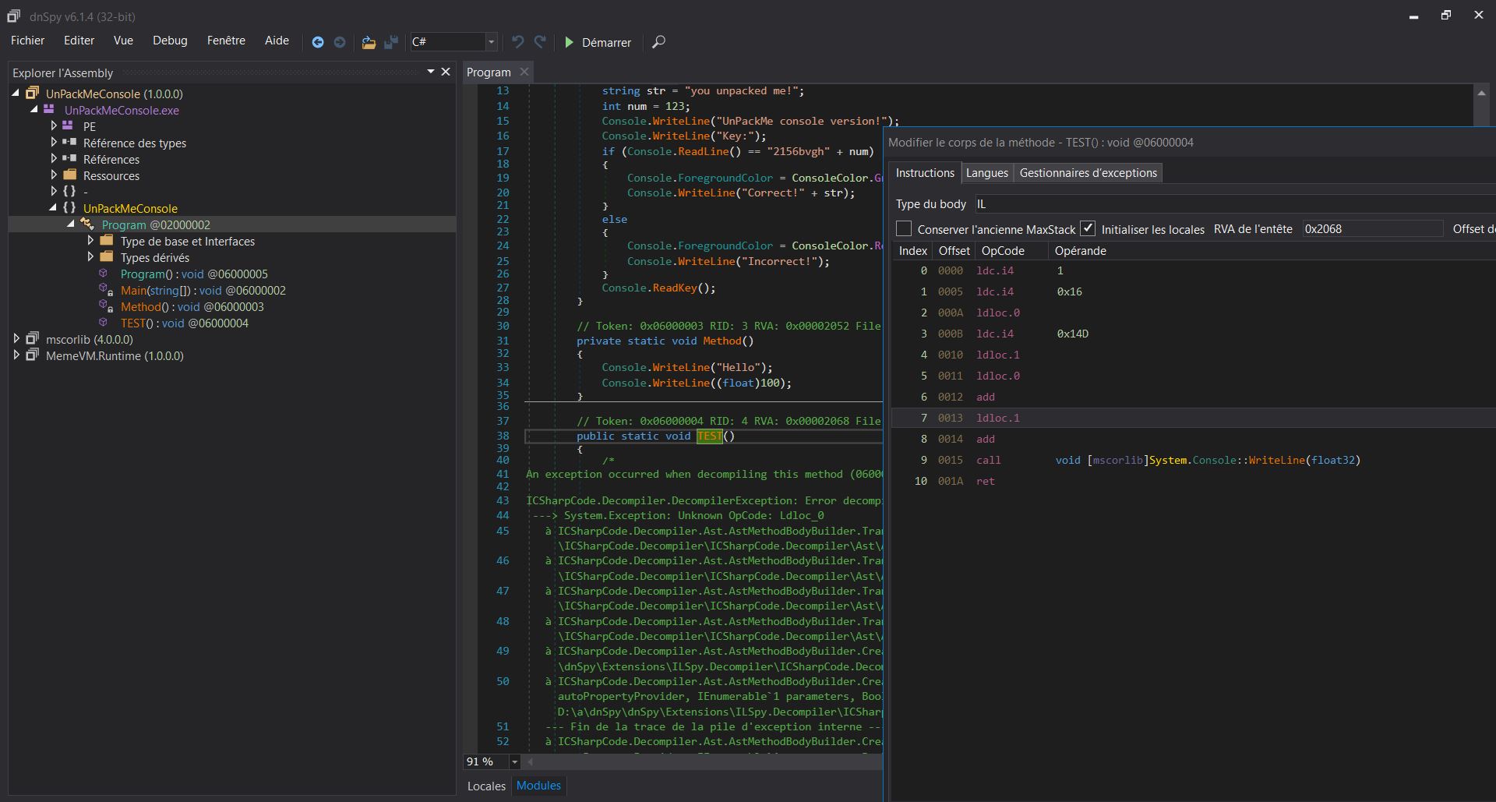Expand the mscorlib assembly node

click(x=16, y=339)
